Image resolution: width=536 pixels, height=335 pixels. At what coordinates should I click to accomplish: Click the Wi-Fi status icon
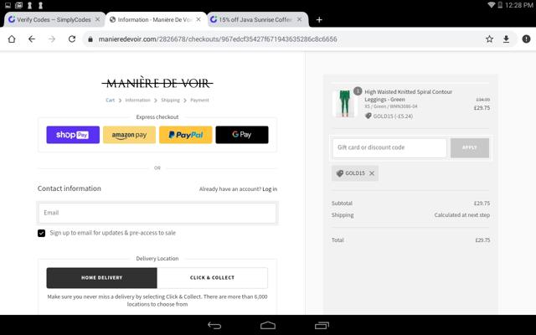click(492, 5)
